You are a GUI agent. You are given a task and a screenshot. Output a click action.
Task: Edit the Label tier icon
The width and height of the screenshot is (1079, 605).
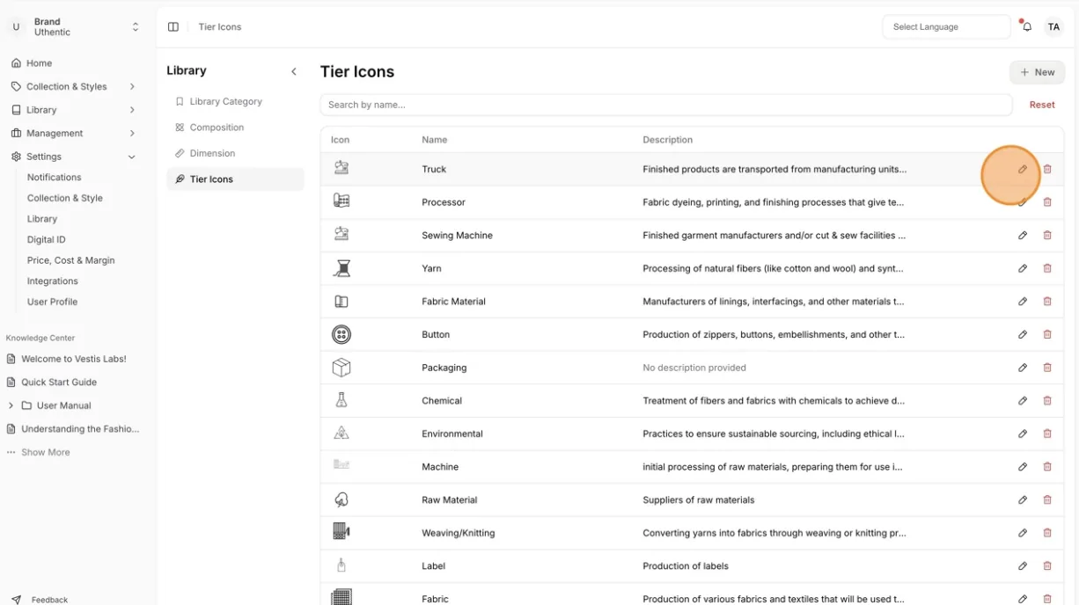pyautogui.click(x=1023, y=566)
